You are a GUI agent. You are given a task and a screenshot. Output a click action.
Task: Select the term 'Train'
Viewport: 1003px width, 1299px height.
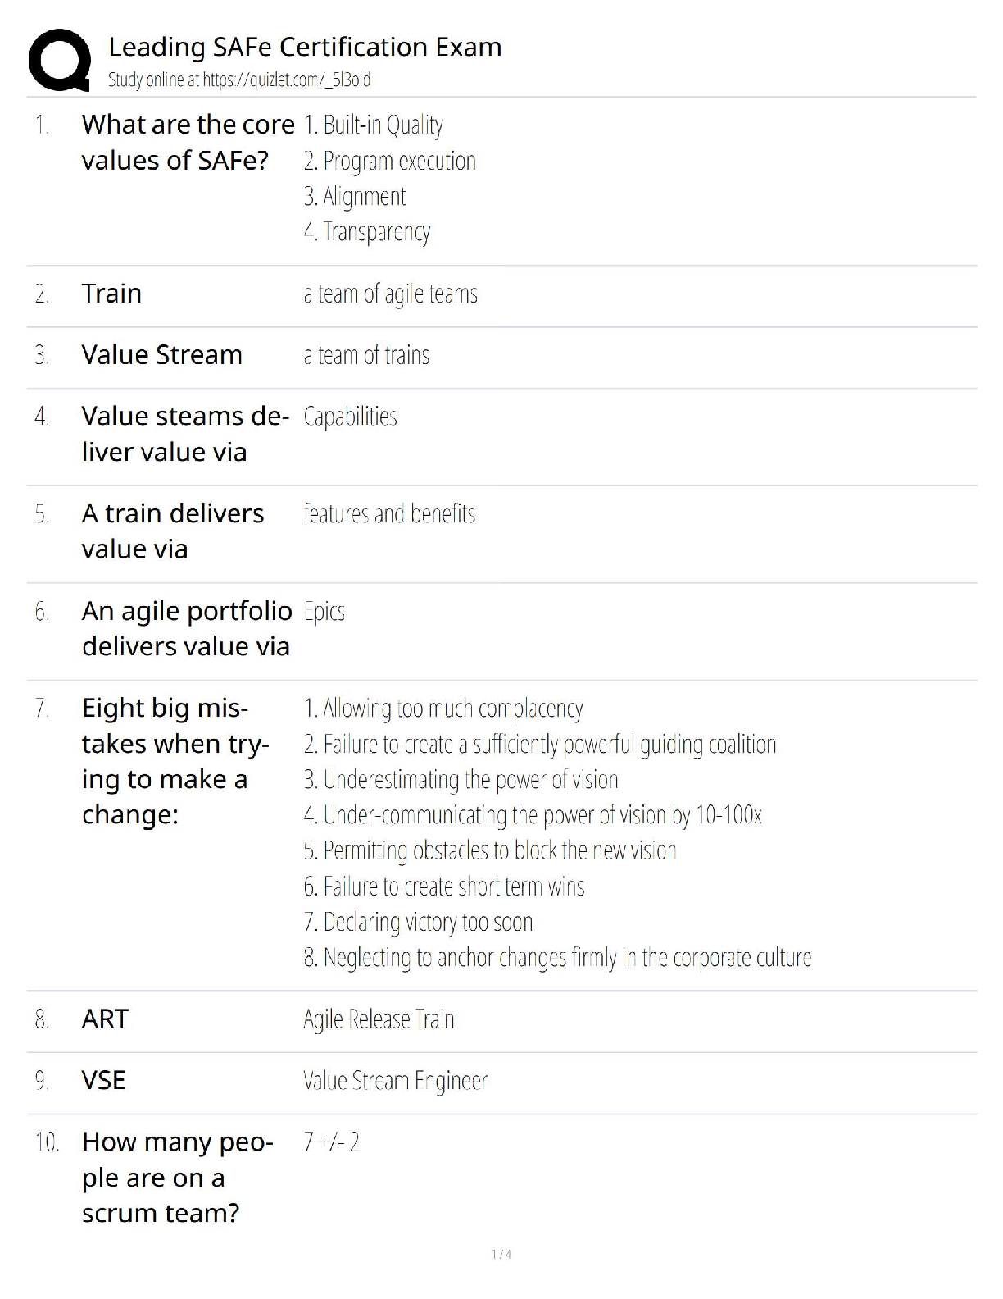[111, 294]
